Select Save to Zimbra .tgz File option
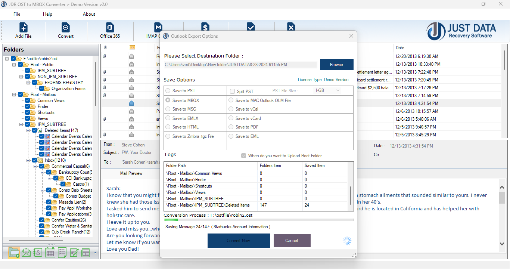This screenshot has height=269, width=510. click(x=168, y=136)
